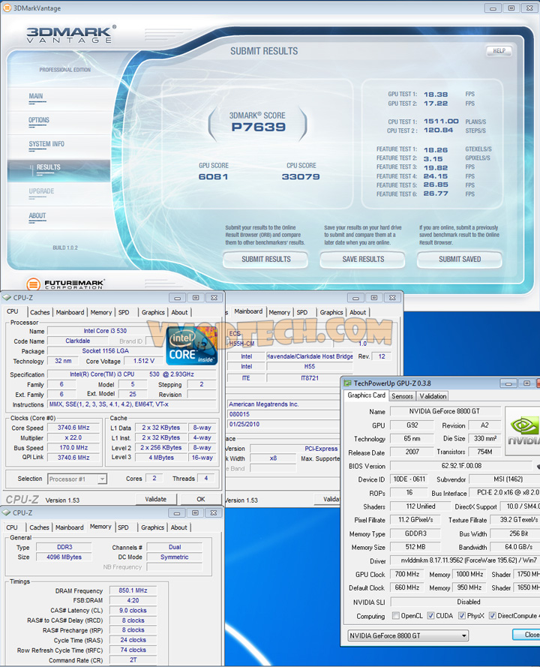Click the 3DMarkVantage title bar icon
The height and width of the screenshot is (667, 540).
pos(7,8)
